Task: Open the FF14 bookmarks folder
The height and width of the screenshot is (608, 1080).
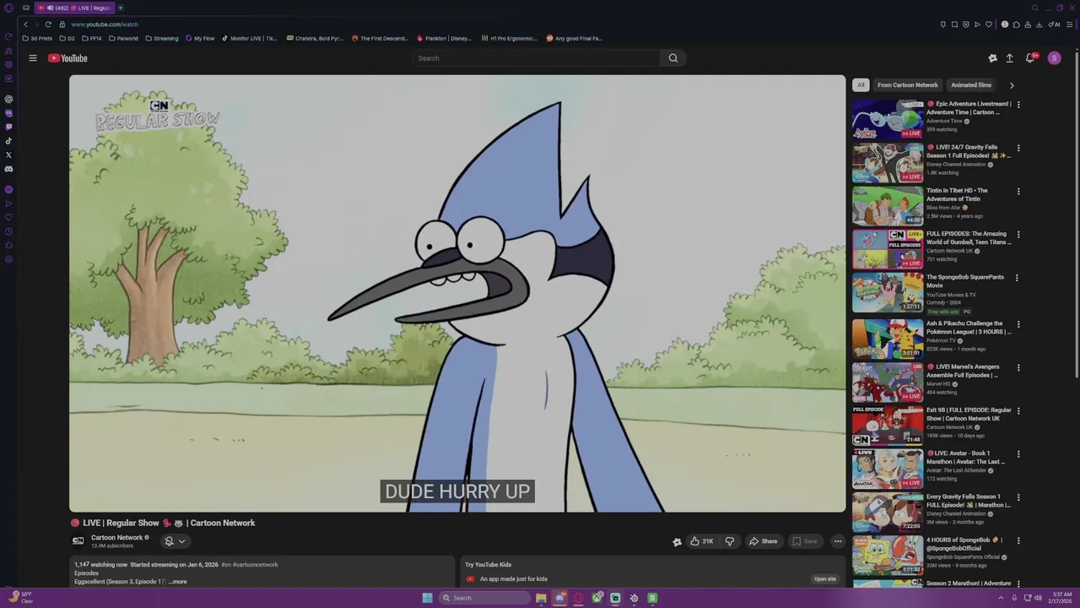Action: tap(91, 38)
